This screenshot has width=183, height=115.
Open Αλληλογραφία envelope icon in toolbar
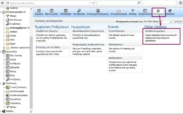pyautogui.click(x=119, y=11)
